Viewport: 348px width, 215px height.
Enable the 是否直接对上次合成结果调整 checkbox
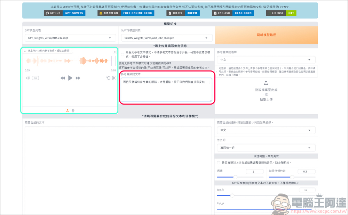point(219,163)
